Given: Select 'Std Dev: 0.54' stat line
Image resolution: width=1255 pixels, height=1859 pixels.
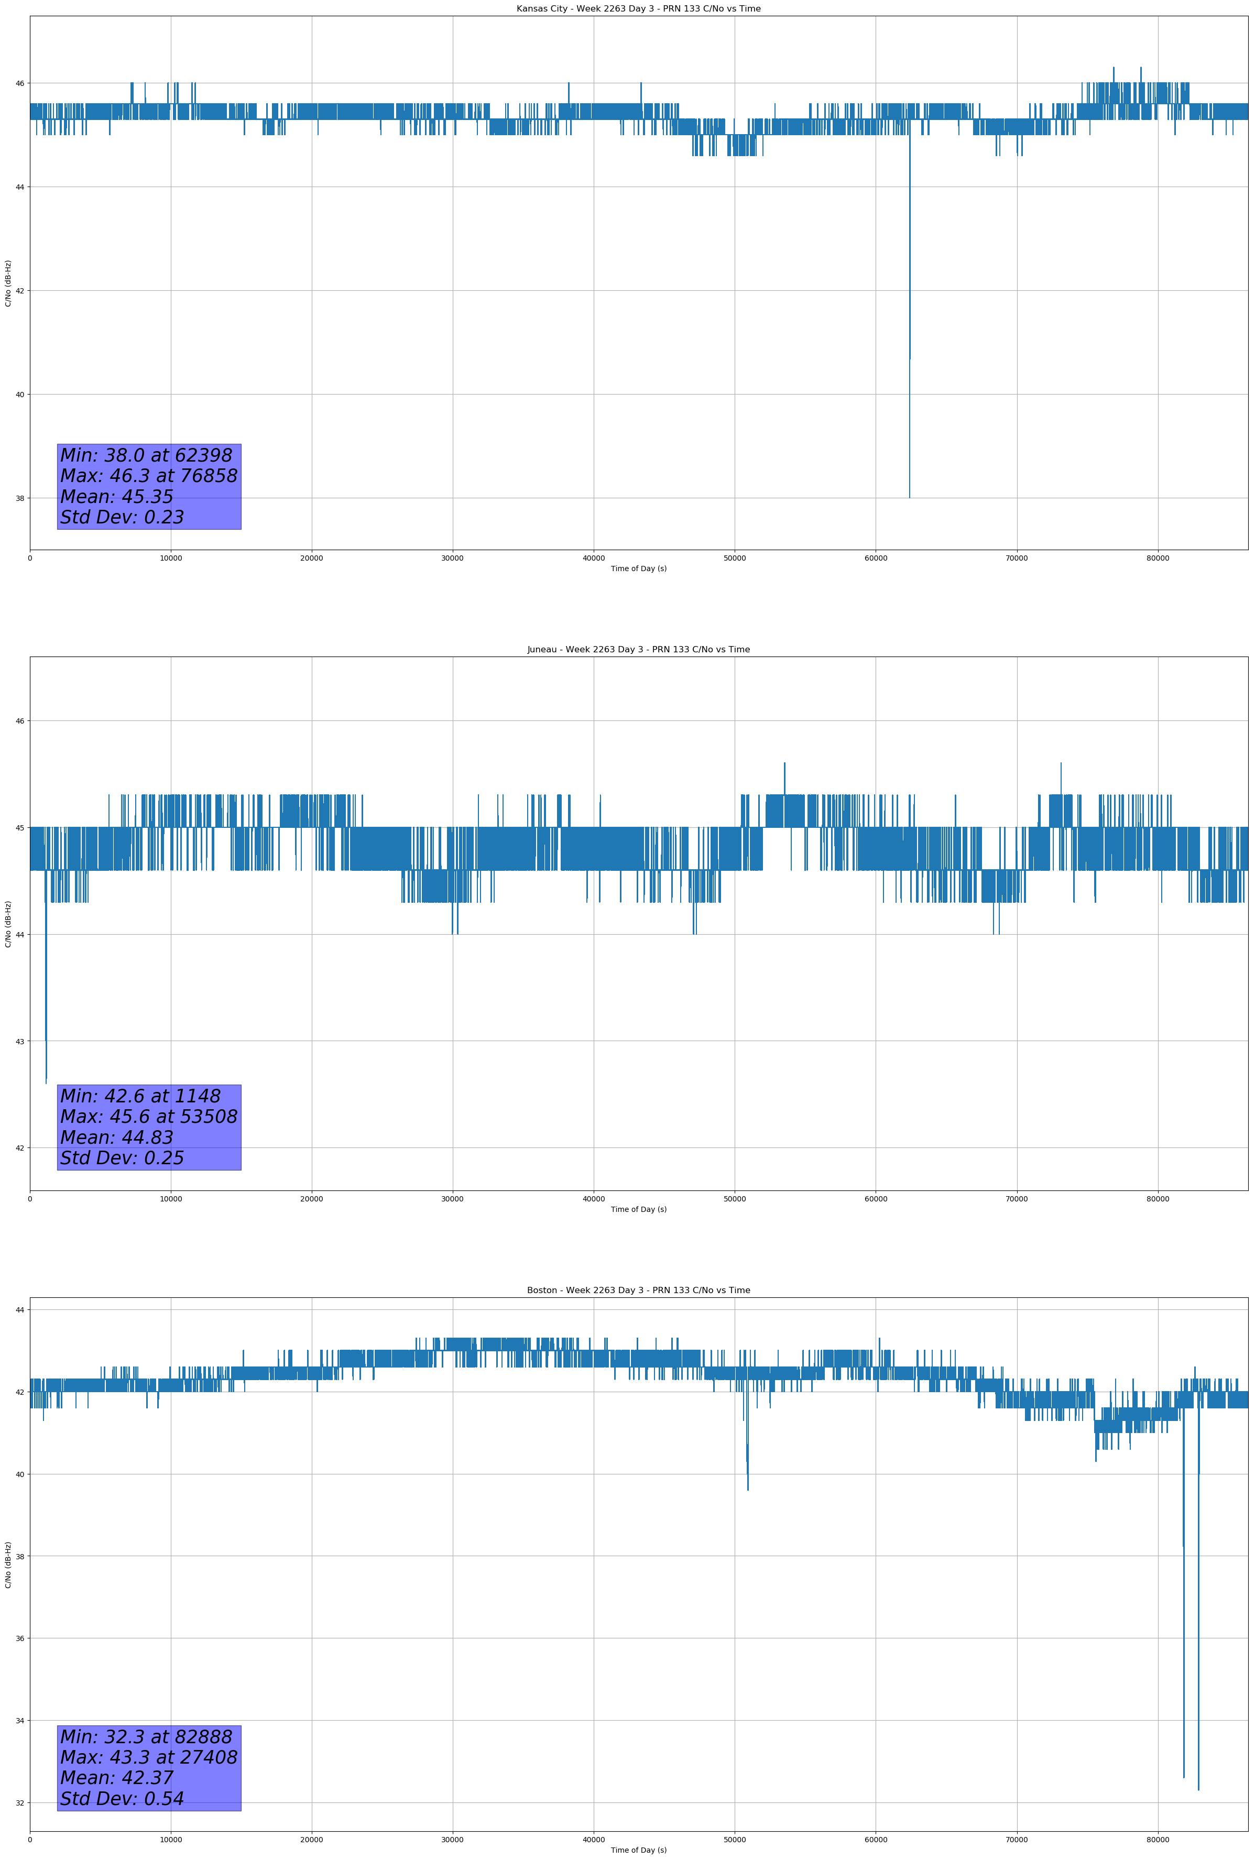Looking at the screenshot, I should (123, 1798).
